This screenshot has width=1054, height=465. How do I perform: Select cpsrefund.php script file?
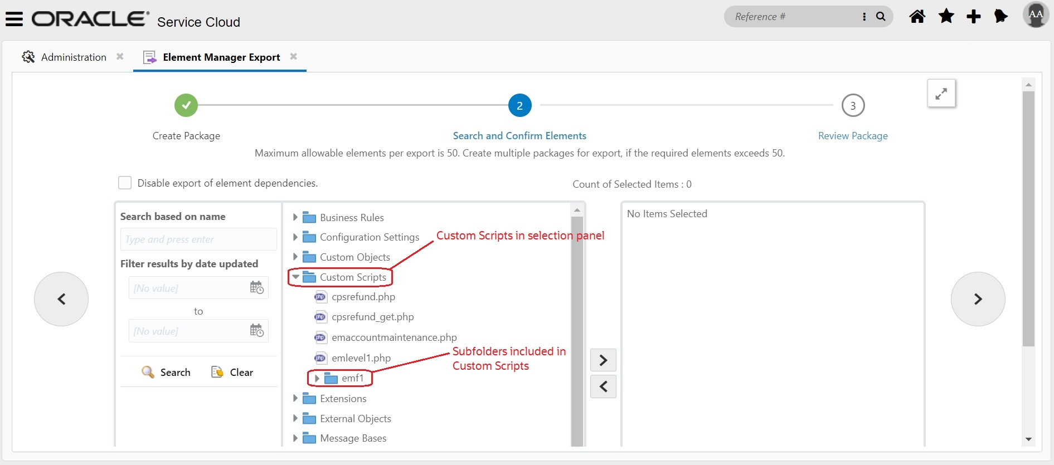[363, 297]
